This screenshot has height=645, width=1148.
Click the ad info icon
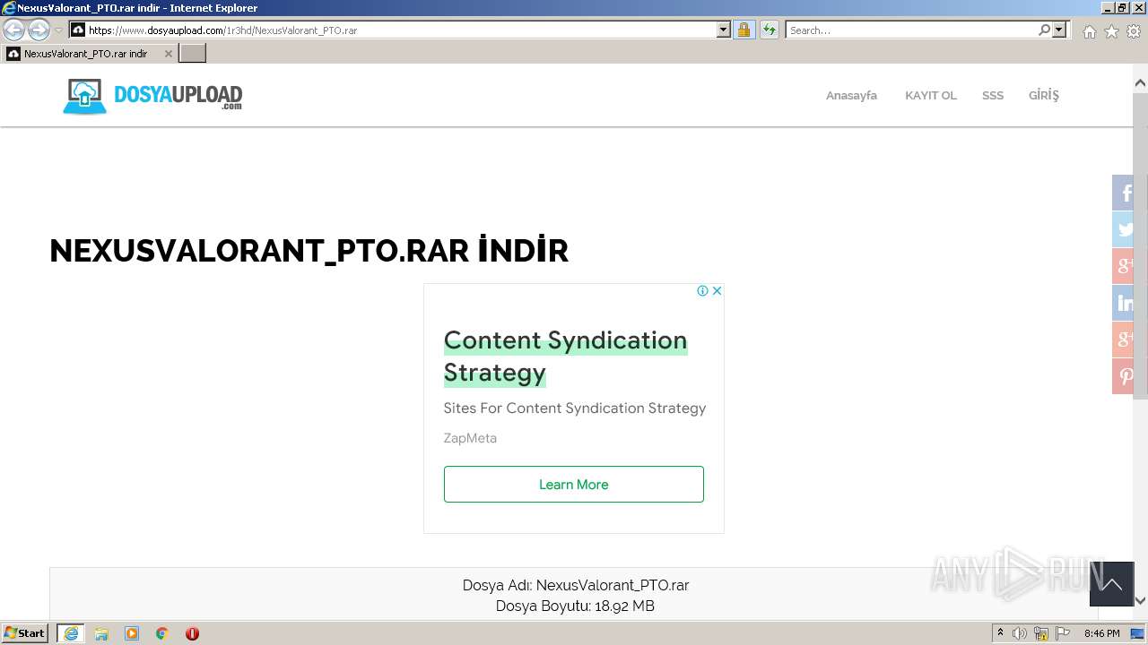703,290
